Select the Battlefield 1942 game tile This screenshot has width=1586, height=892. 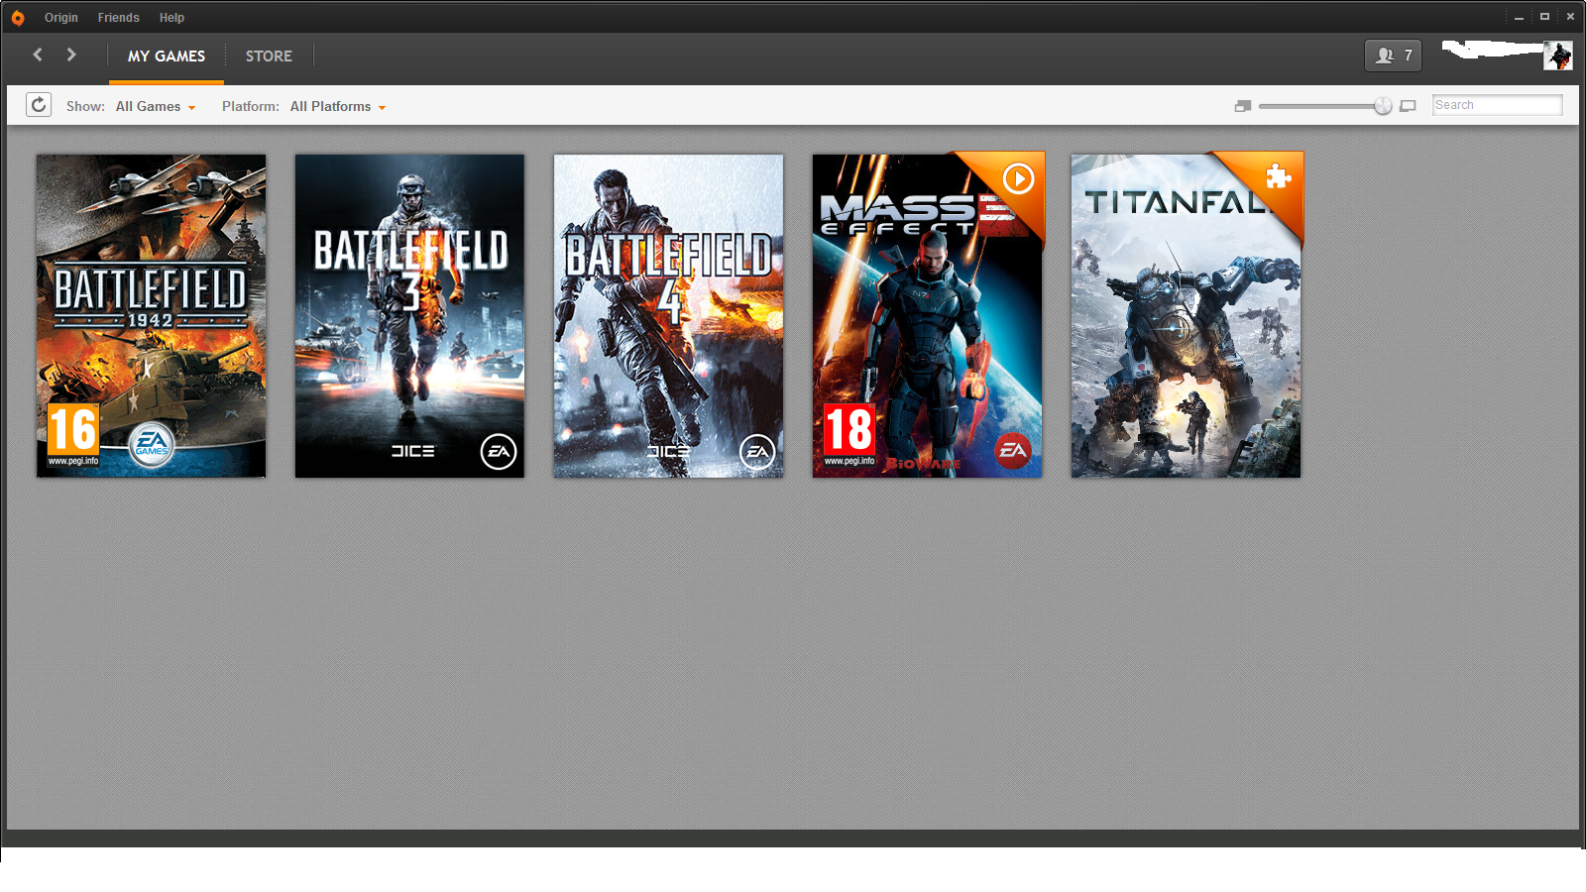tap(152, 315)
